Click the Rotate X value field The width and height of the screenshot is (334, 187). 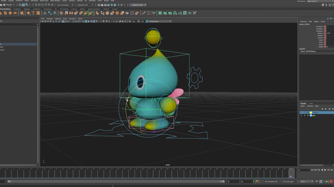330,33
